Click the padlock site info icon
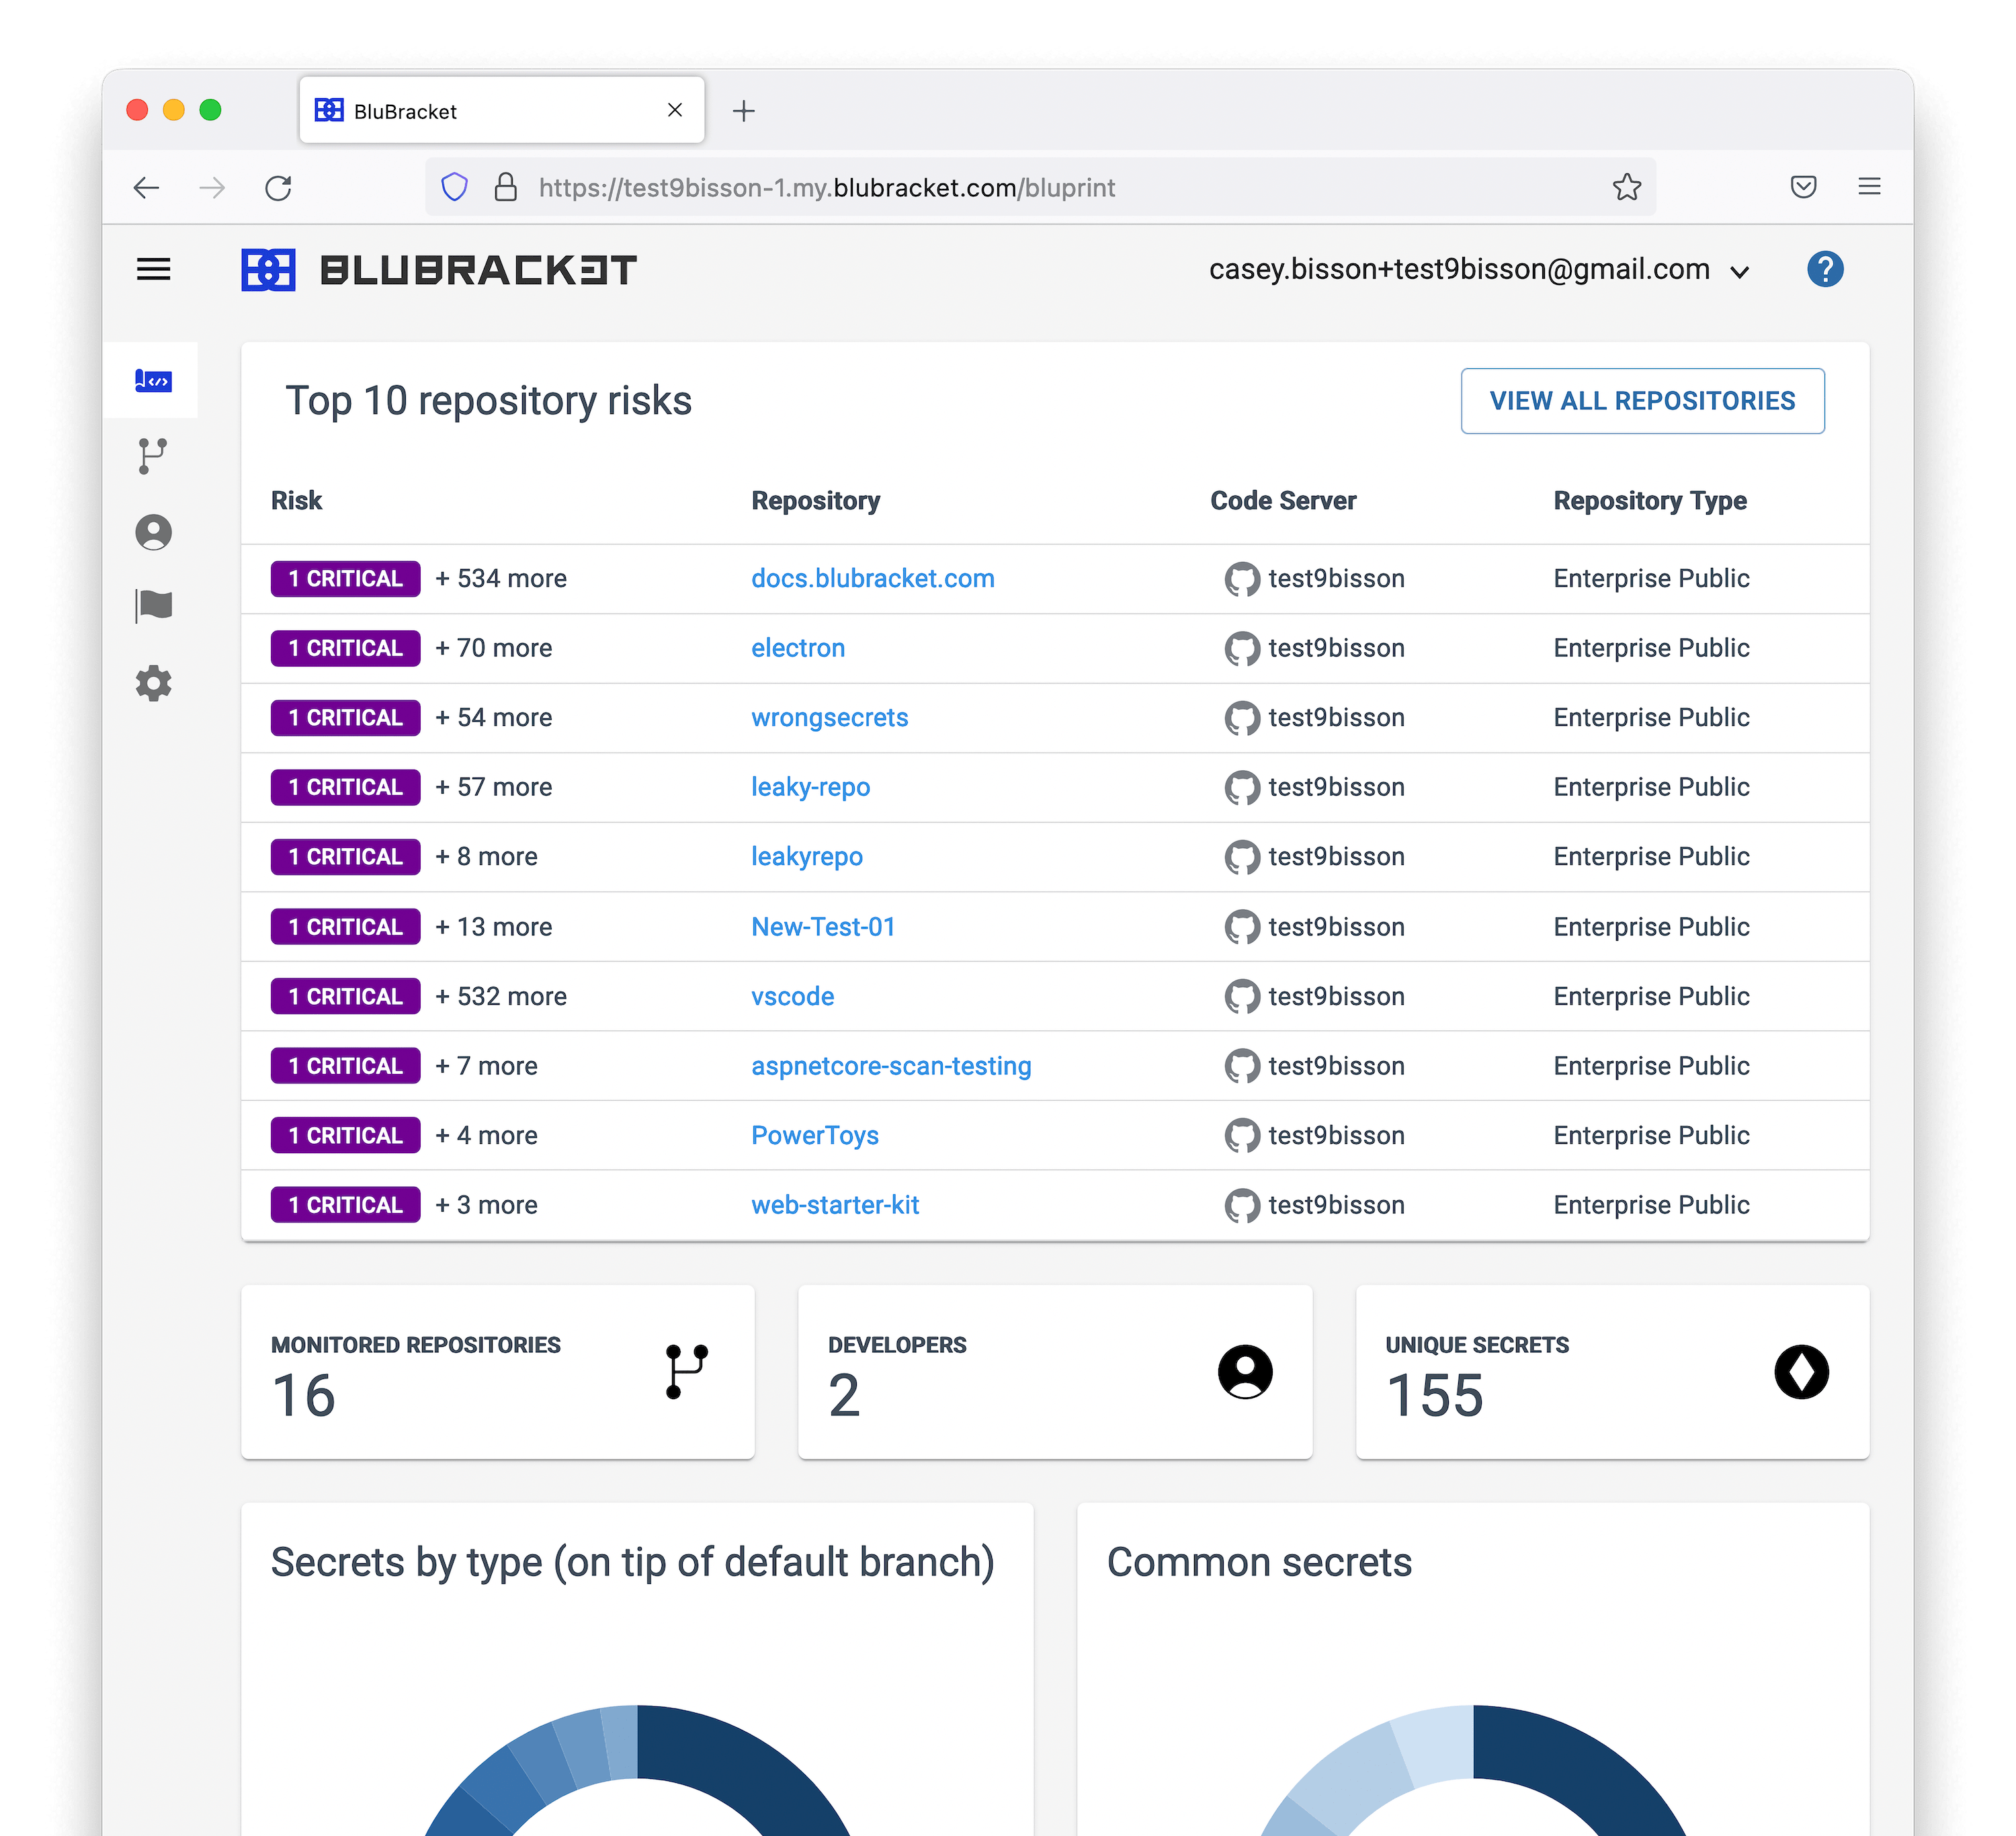Viewport: 2016px width, 1836px height. [506, 187]
